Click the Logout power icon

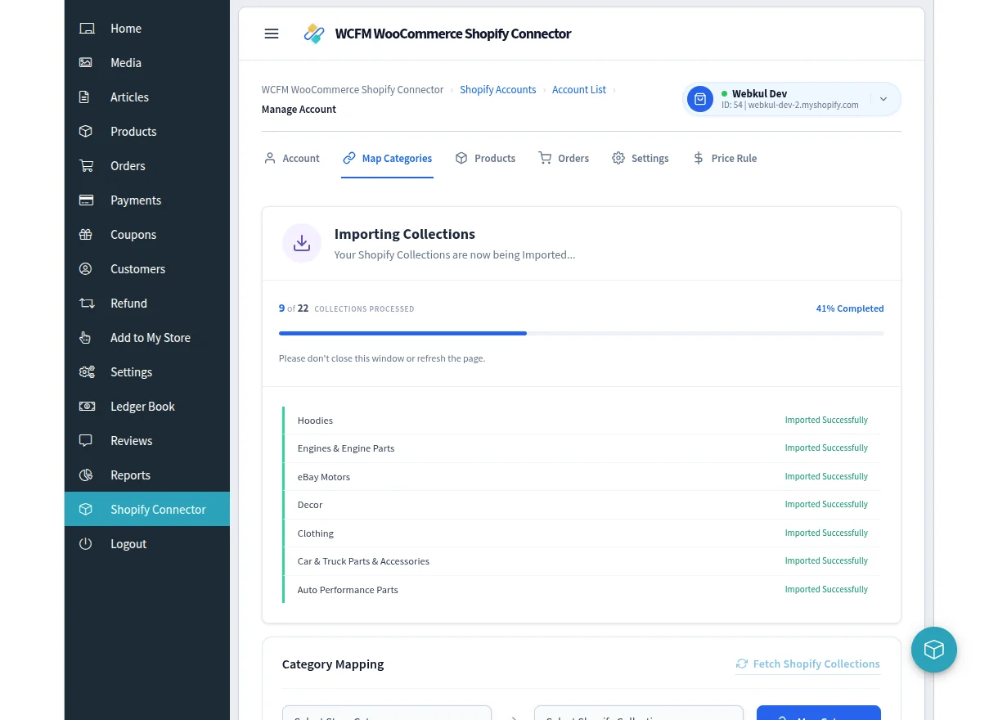86,544
